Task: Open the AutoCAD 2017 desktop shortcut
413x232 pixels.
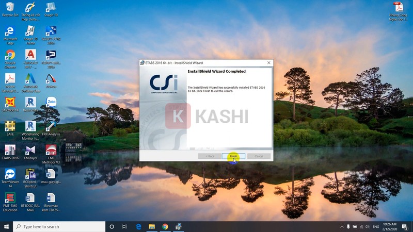Action: pyautogui.click(x=30, y=55)
